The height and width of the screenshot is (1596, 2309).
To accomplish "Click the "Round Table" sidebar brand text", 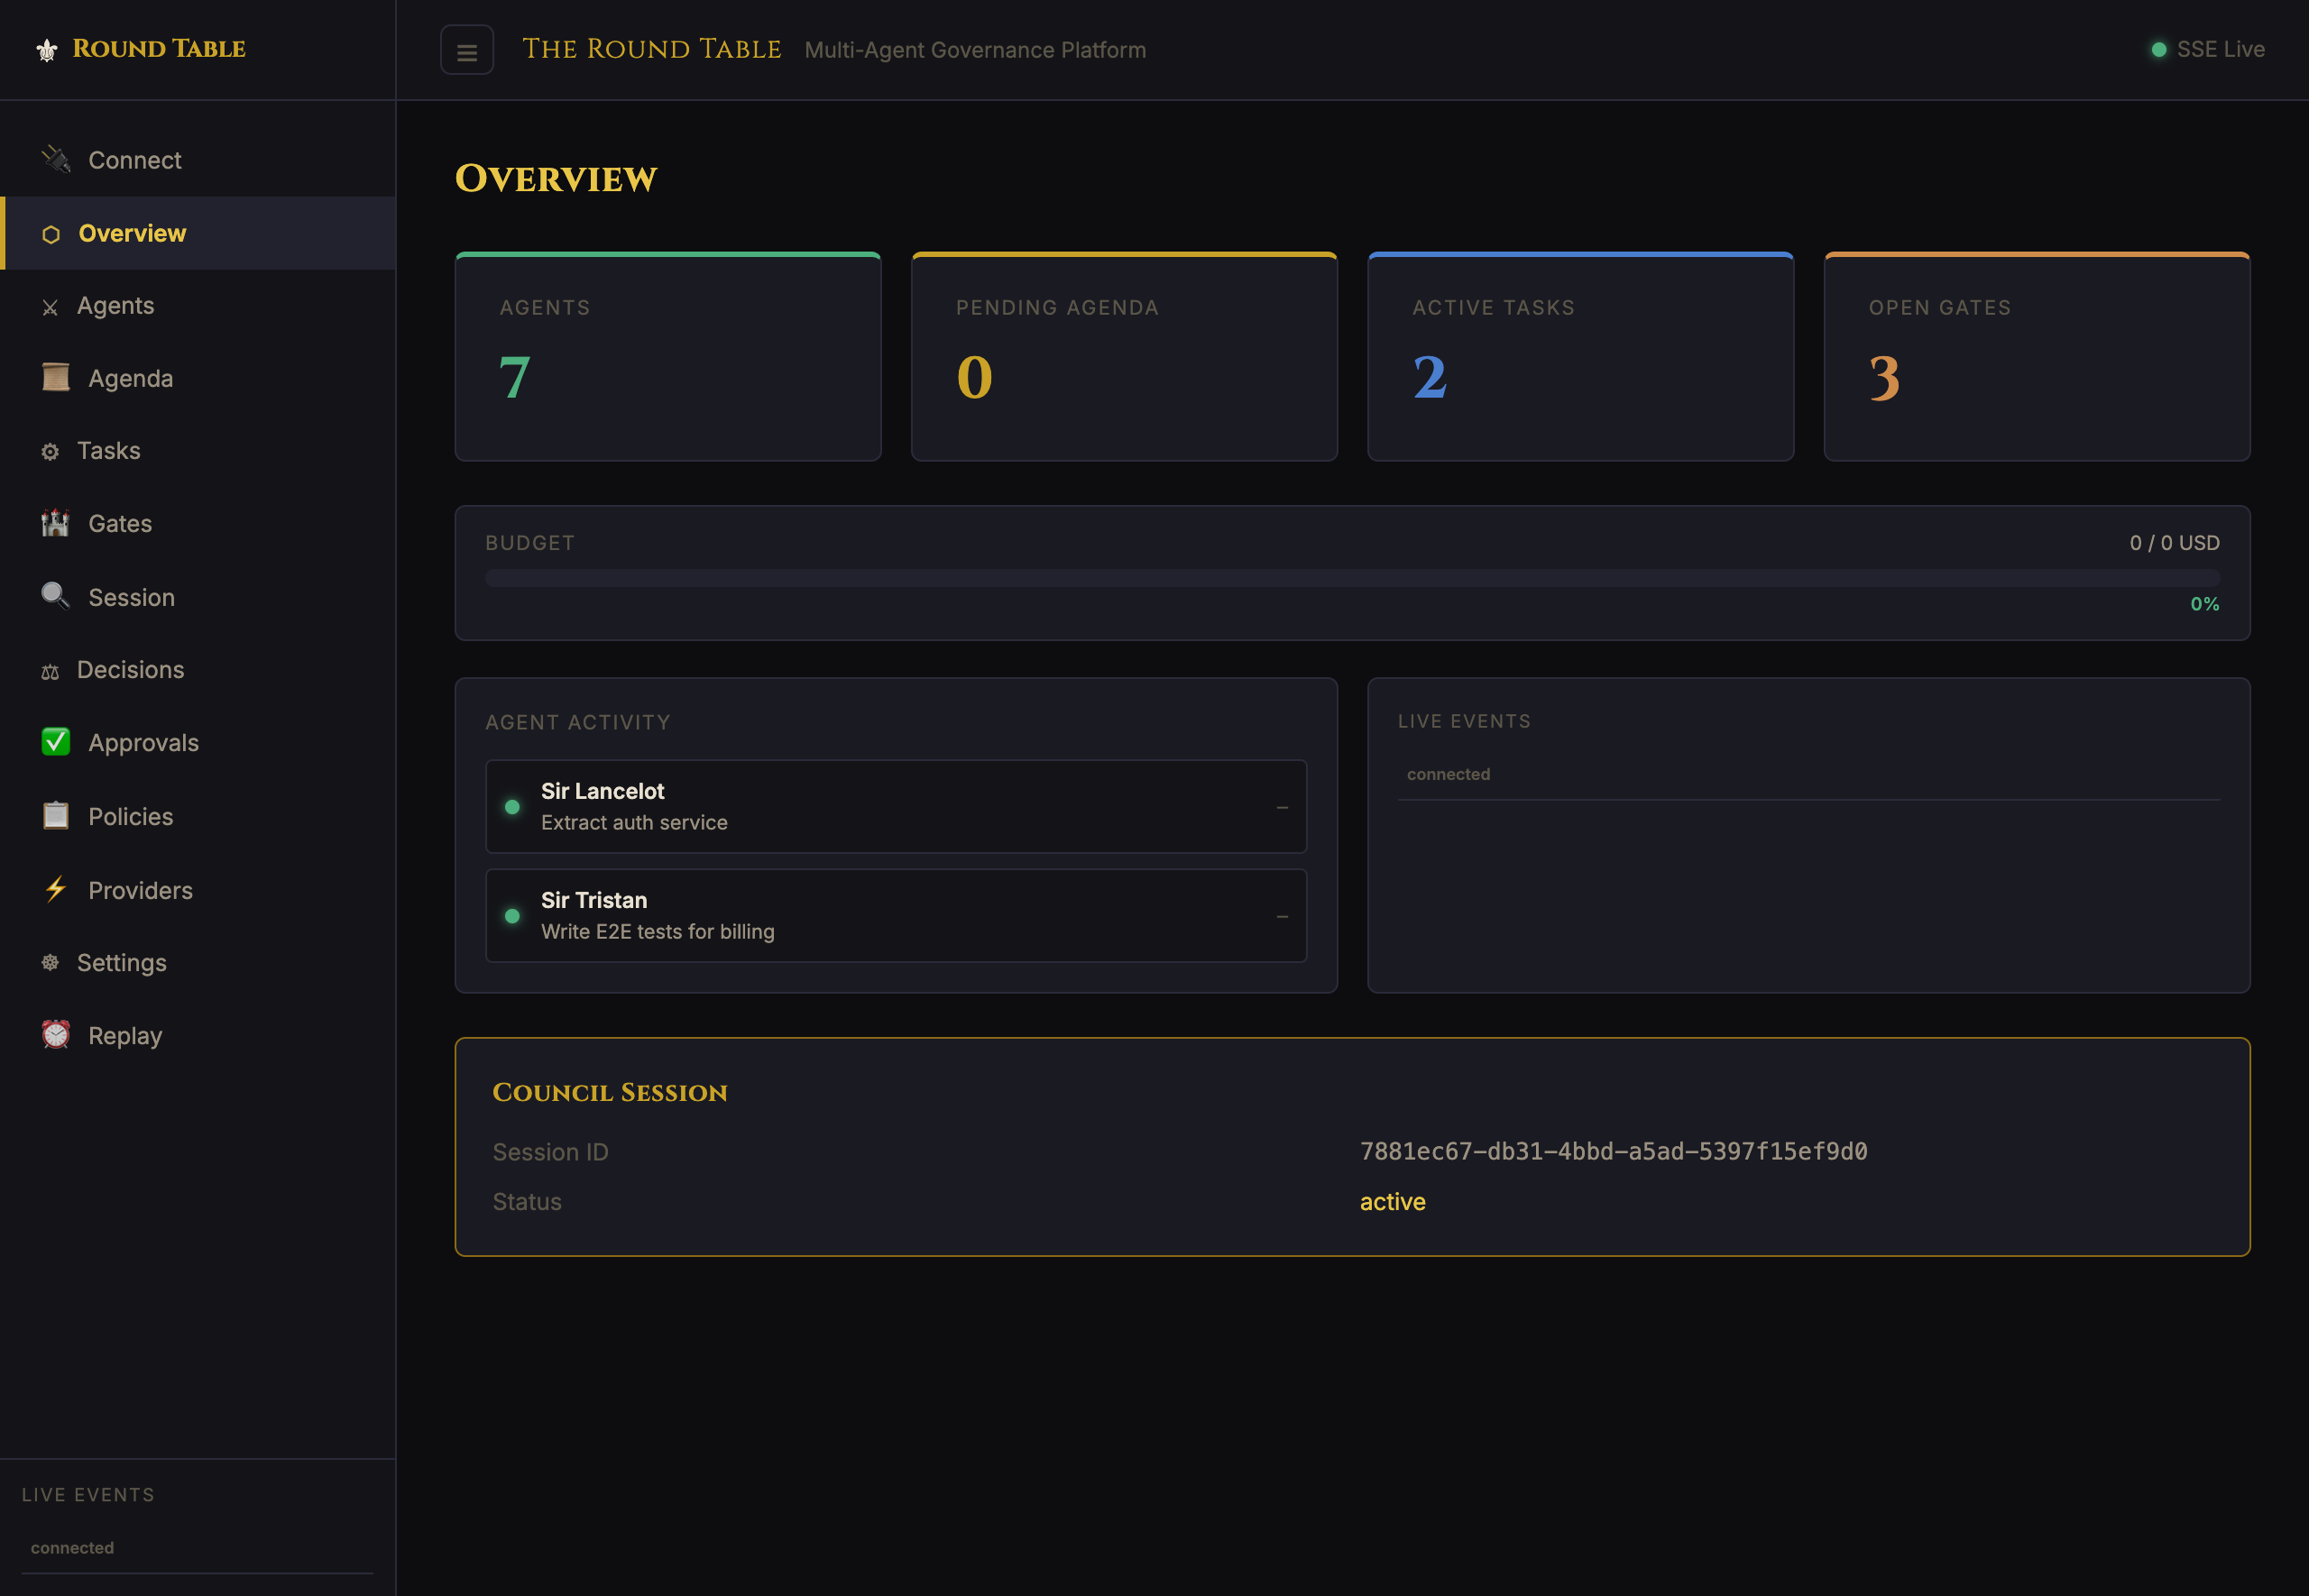I will click(x=159, y=49).
